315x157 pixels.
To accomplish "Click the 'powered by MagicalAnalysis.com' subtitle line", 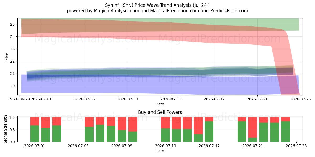I will 157,11.
